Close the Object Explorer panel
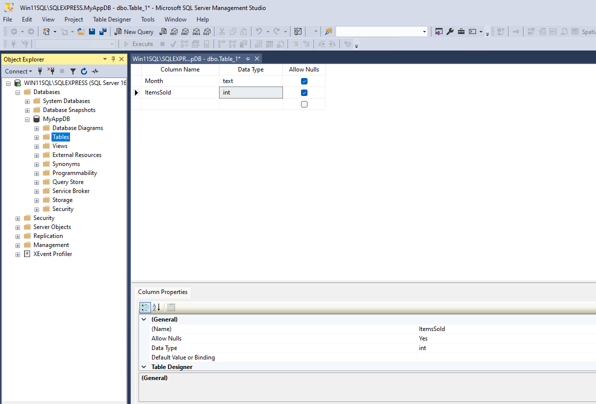 121,59
